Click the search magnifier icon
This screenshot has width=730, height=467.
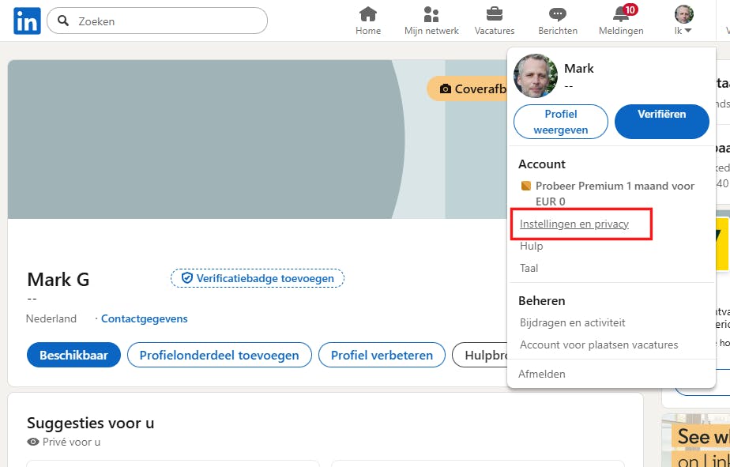(x=64, y=21)
